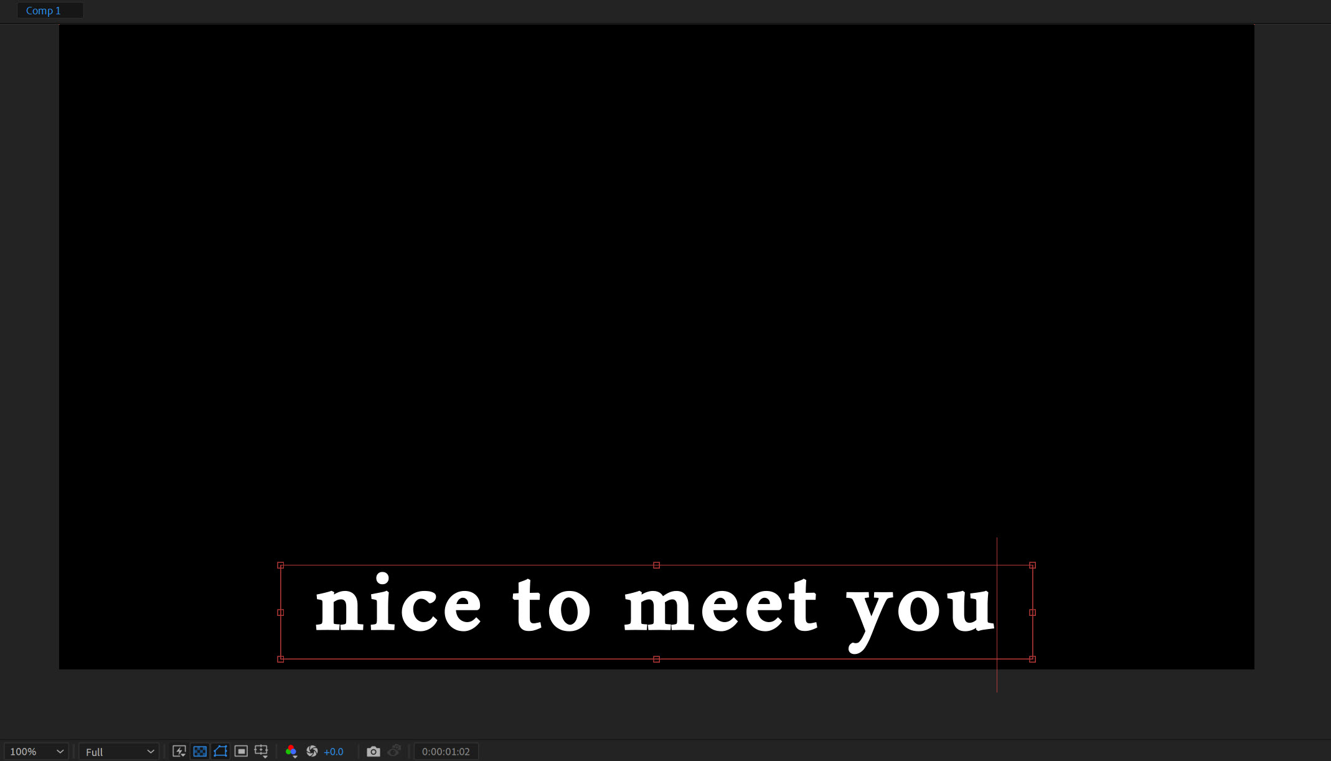
Task: Select the Comp 1 tab
Action: pos(43,11)
